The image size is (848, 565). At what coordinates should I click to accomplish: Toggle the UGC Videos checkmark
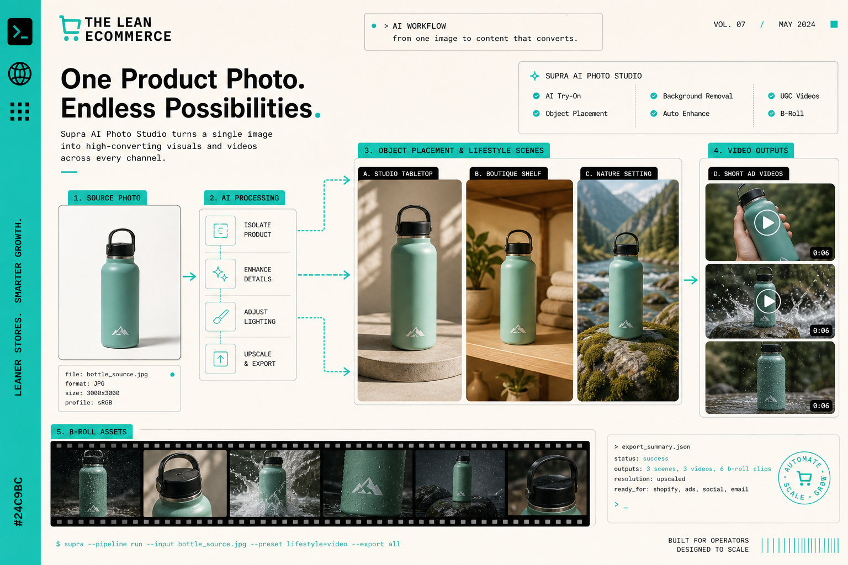coord(771,96)
